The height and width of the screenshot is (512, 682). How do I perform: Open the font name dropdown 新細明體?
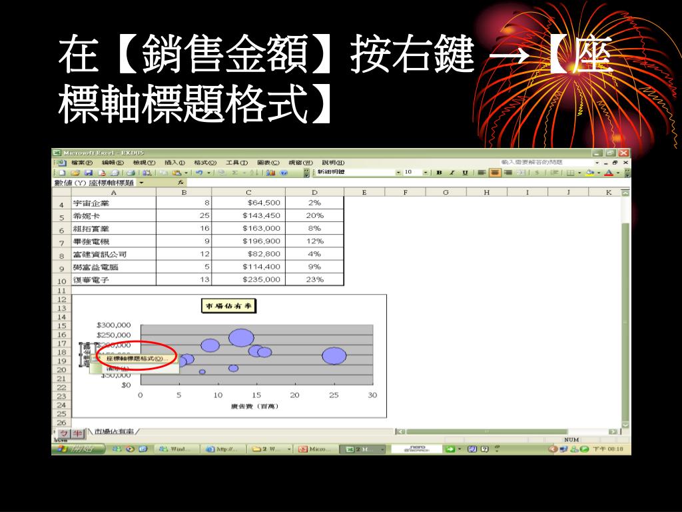click(398, 173)
